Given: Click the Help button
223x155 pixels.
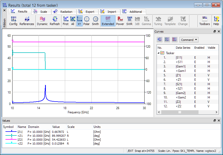Looking at the screenshot, I should point(216,21).
